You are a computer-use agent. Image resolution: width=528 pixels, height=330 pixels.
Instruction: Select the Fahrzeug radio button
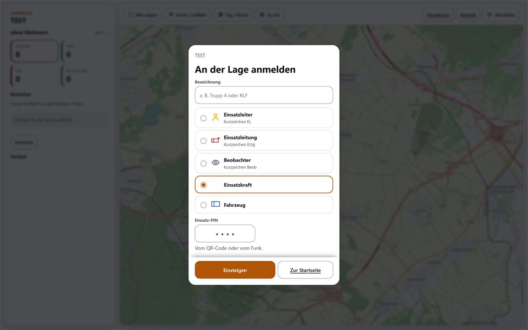click(203, 205)
